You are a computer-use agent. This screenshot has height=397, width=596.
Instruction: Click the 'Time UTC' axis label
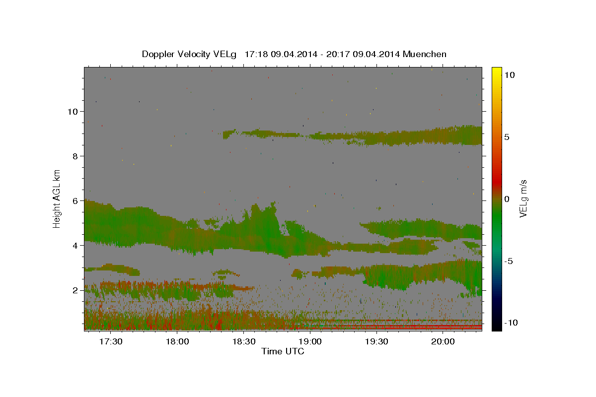pos(283,351)
